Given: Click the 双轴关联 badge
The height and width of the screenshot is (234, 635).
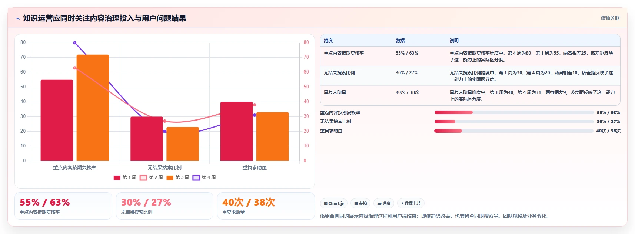Looking at the screenshot, I should click(x=610, y=18).
